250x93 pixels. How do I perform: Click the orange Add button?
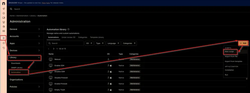click(243, 43)
